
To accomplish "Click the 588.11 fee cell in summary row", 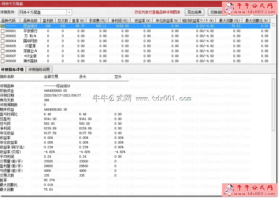I will tap(101, 26).
